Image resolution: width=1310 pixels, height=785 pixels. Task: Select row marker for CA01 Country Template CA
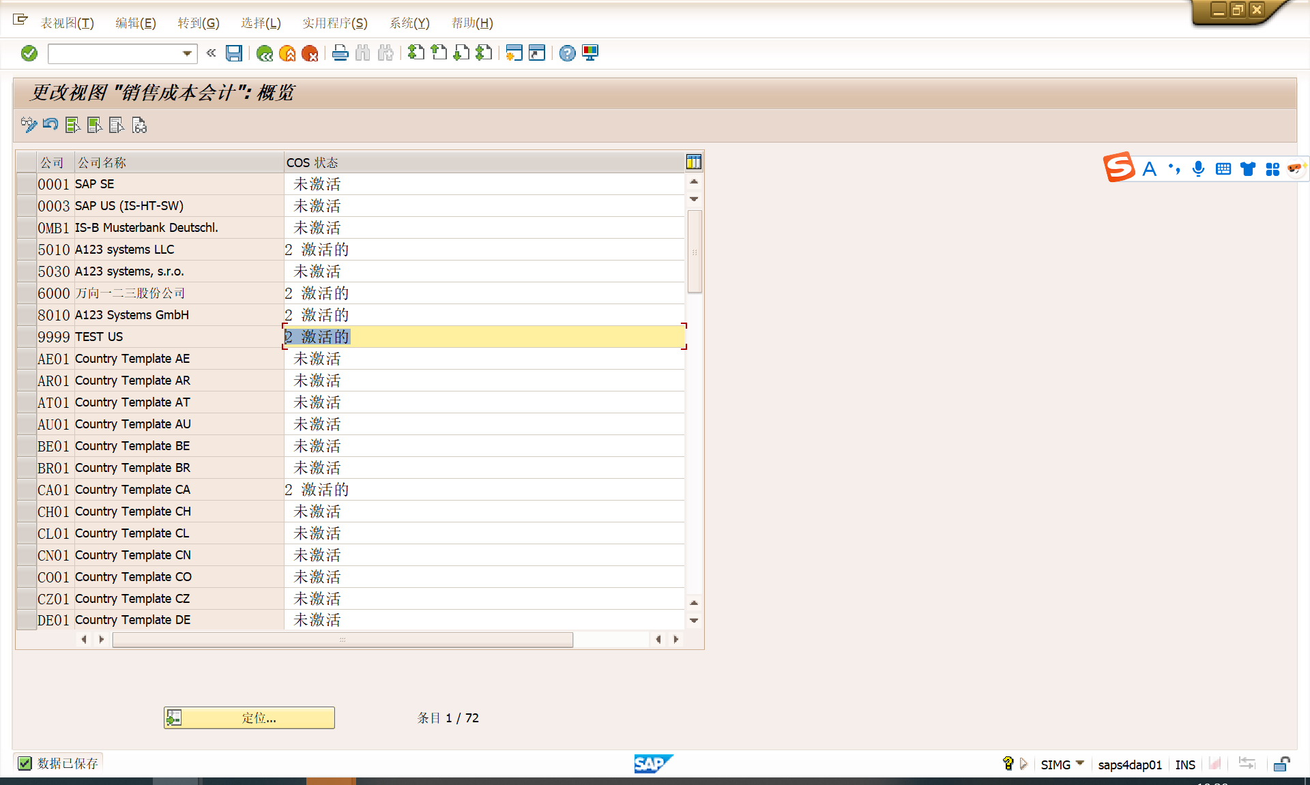(27, 490)
